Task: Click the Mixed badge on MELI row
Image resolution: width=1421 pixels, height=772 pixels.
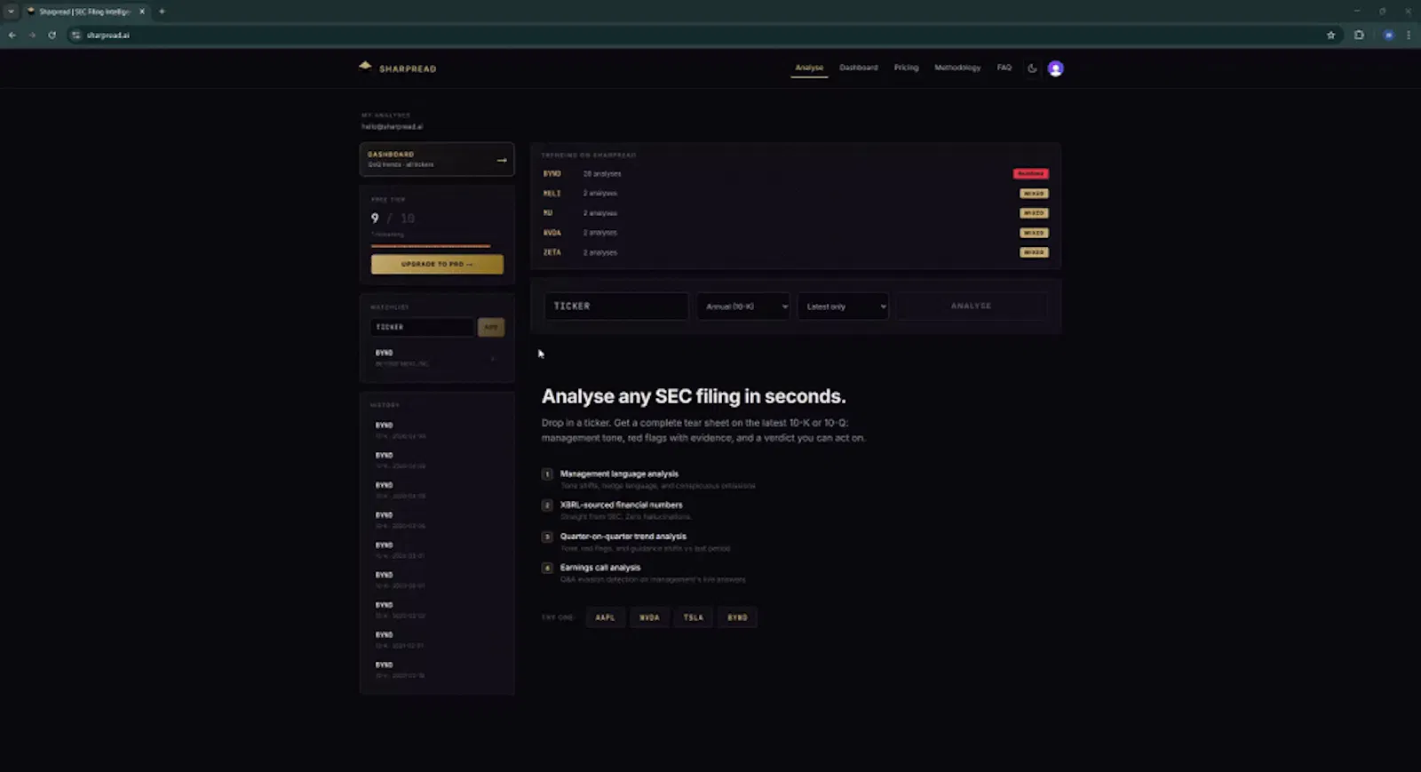Action: click(x=1034, y=194)
